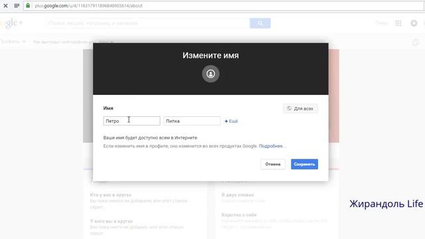The image size is (425, 239).
Task: Click the first name field containing Петро
Action: tap(131, 121)
